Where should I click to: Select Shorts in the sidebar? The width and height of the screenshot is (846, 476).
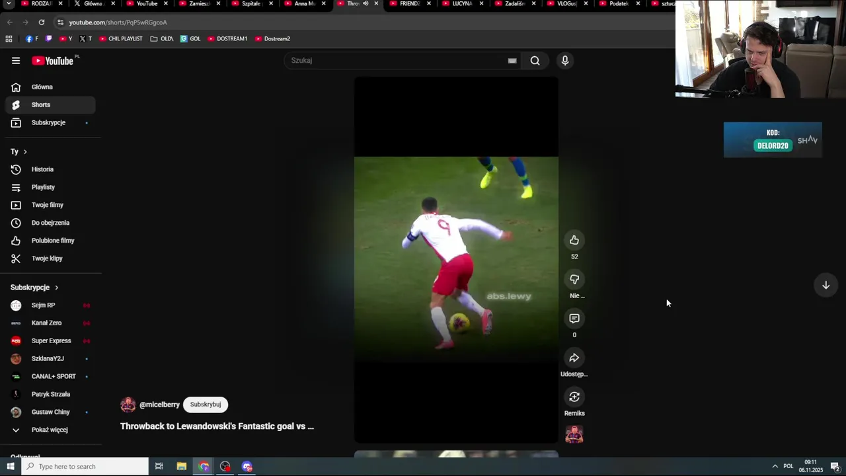(50, 104)
